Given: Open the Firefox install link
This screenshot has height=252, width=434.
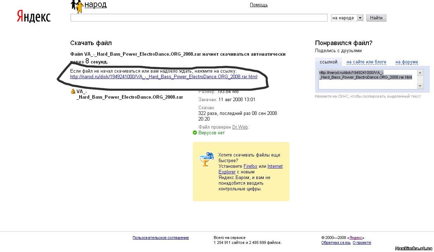Looking at the screenshot, I should [x=250, y=166].
